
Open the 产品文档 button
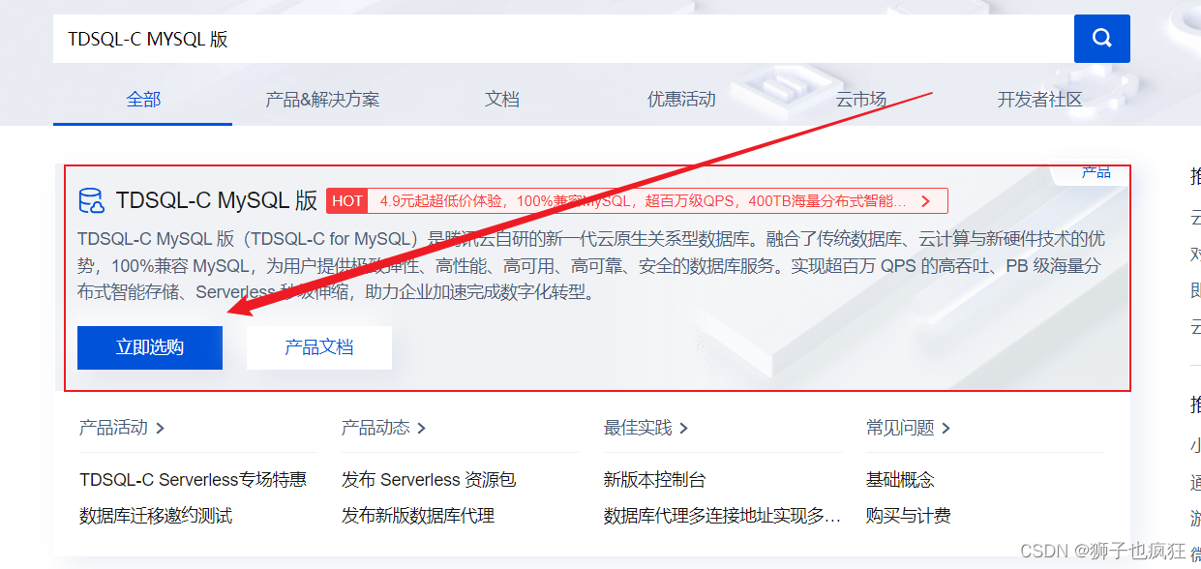[x=319, y=347]
